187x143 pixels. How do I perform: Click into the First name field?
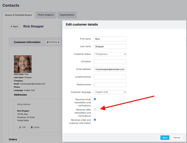[110, 39]
